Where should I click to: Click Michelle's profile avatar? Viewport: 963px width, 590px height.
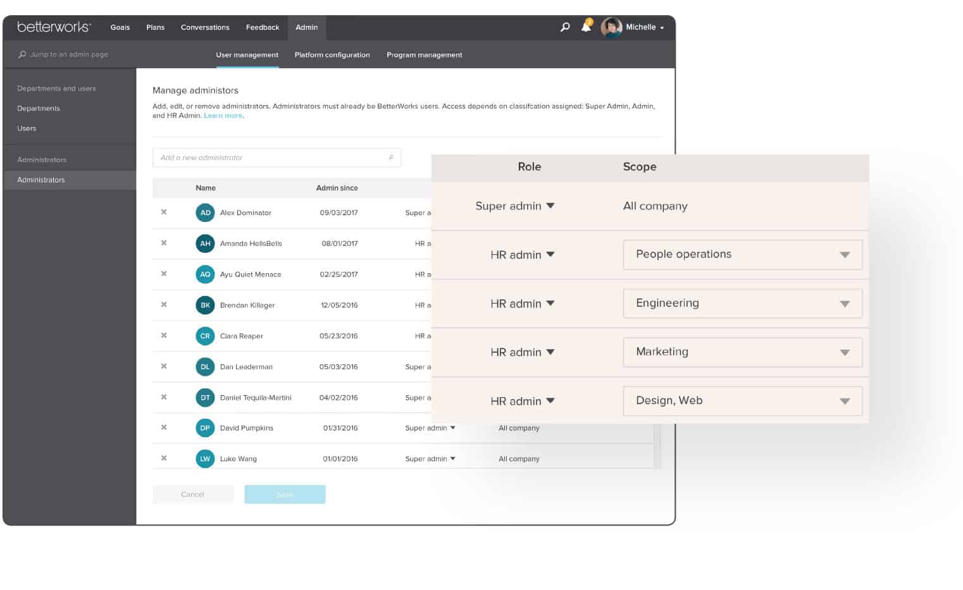pos(611,27)
